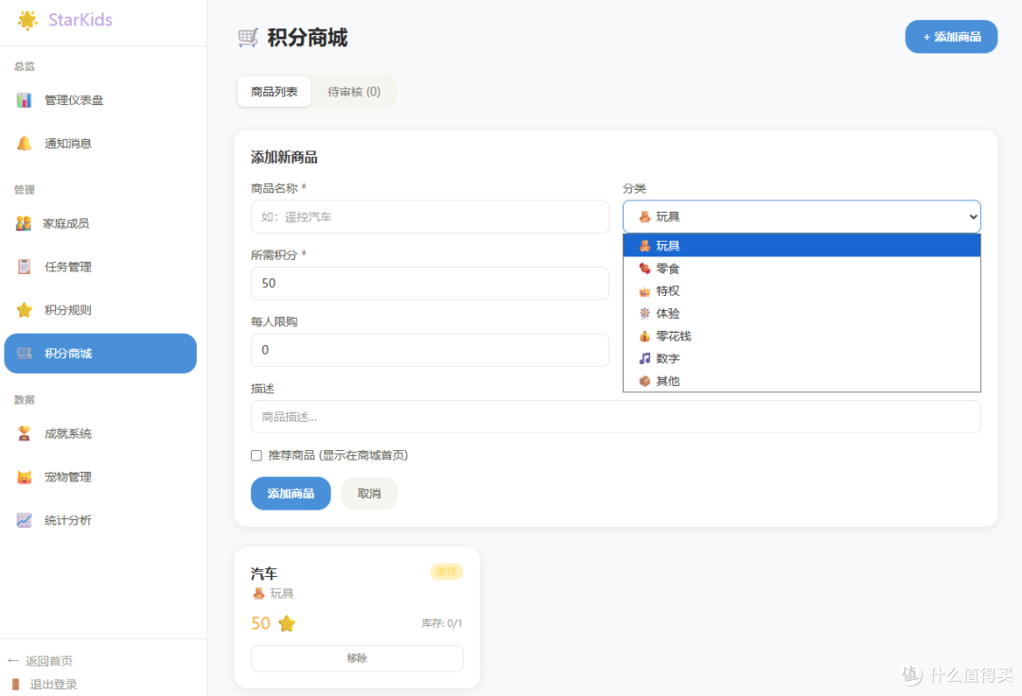This screenshot has width=1022, height=696.
Task: Click the logout door icon
Action: [x=16, y=685]
